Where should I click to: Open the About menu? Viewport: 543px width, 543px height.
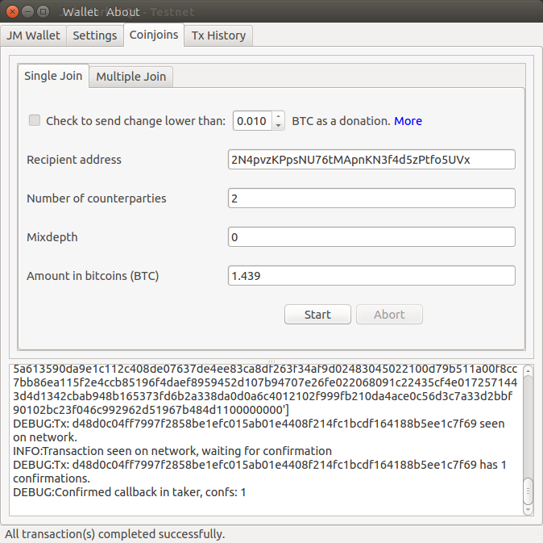(122, 12)
